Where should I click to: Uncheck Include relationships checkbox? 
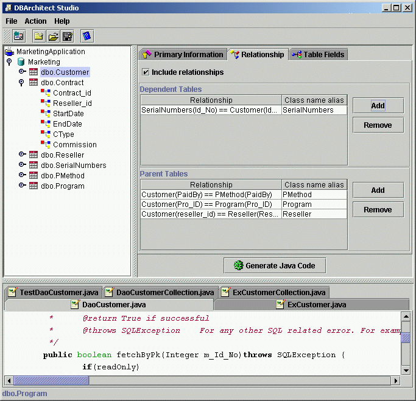point(146,72)
